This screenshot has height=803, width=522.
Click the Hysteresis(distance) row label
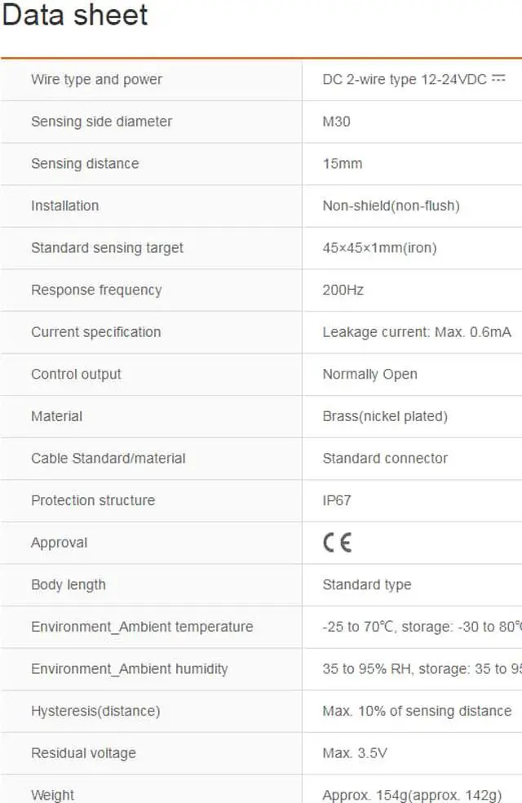pyautogui.click(x=95, y=711)
